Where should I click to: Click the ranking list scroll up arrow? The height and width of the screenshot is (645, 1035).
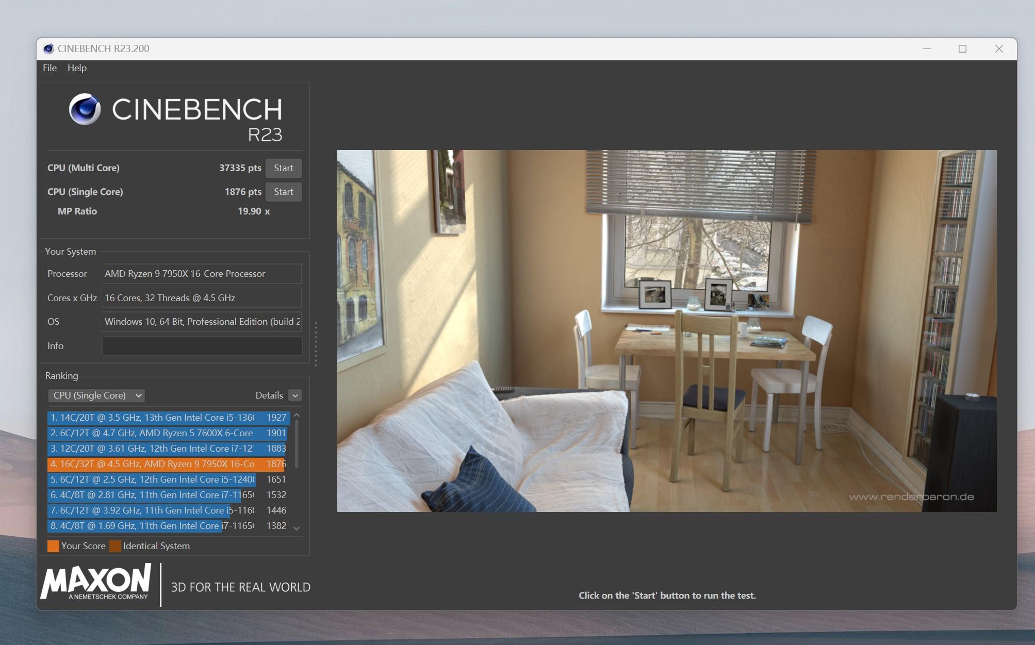(297, 415)
